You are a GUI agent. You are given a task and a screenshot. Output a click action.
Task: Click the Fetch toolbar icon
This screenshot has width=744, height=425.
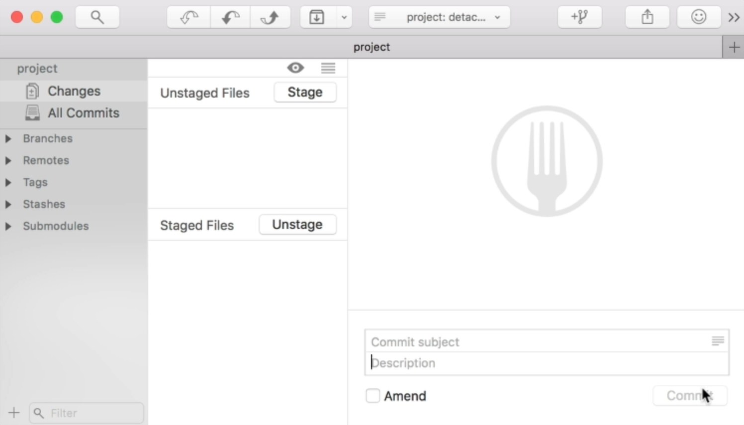(189, 17)
